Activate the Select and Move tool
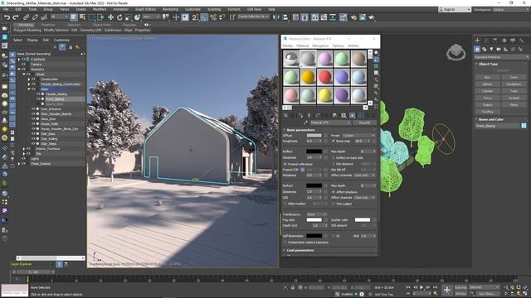This screenshot has height=298, width=531. [110, 17]
